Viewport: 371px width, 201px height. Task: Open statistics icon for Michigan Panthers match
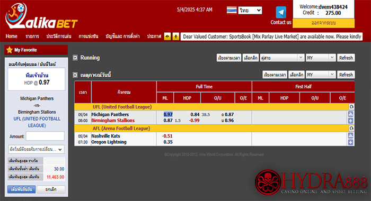pyautogui.click(x=351, y=114)
